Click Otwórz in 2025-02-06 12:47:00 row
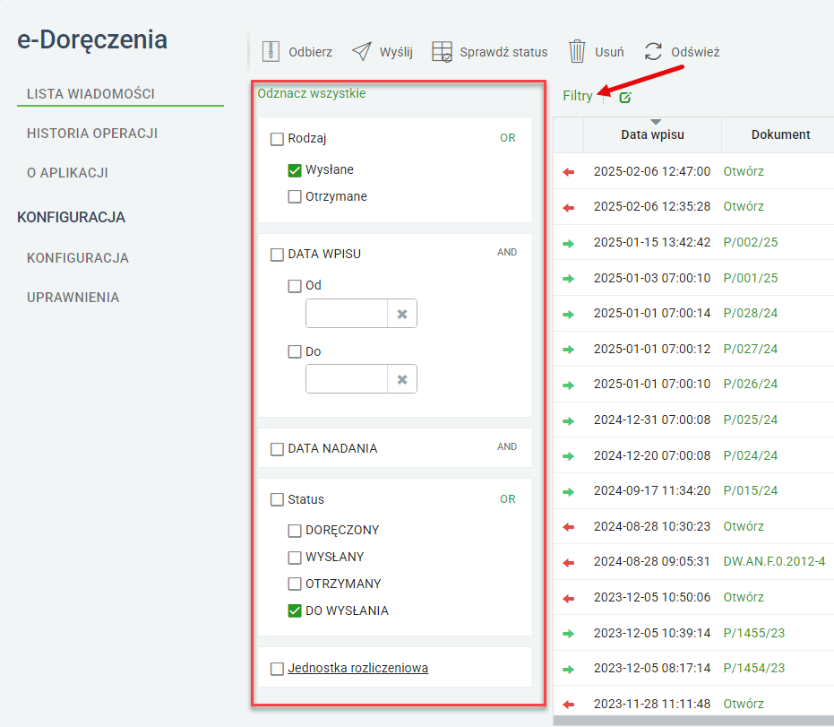This screenshot has height=727, width=834. [744, 171]
